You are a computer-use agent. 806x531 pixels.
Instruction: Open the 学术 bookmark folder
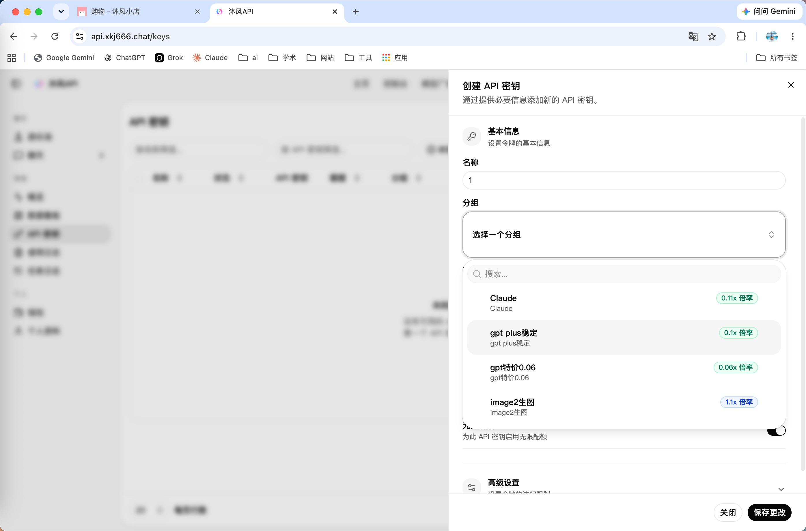pyautogui.click(x=282, y=57)
